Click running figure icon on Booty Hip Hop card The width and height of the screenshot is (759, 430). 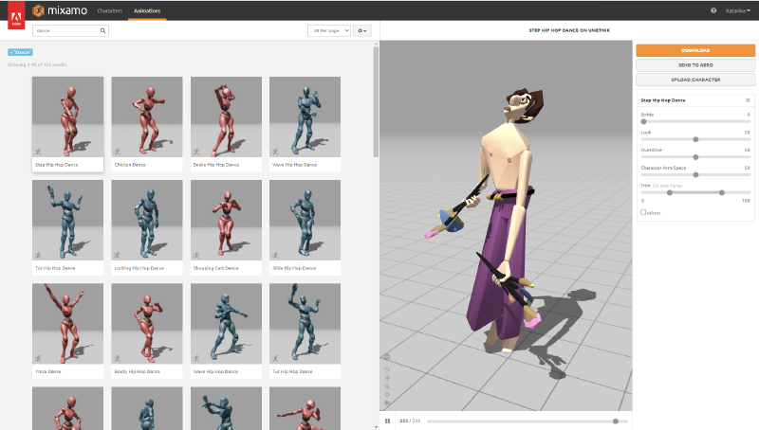[117, 359]
